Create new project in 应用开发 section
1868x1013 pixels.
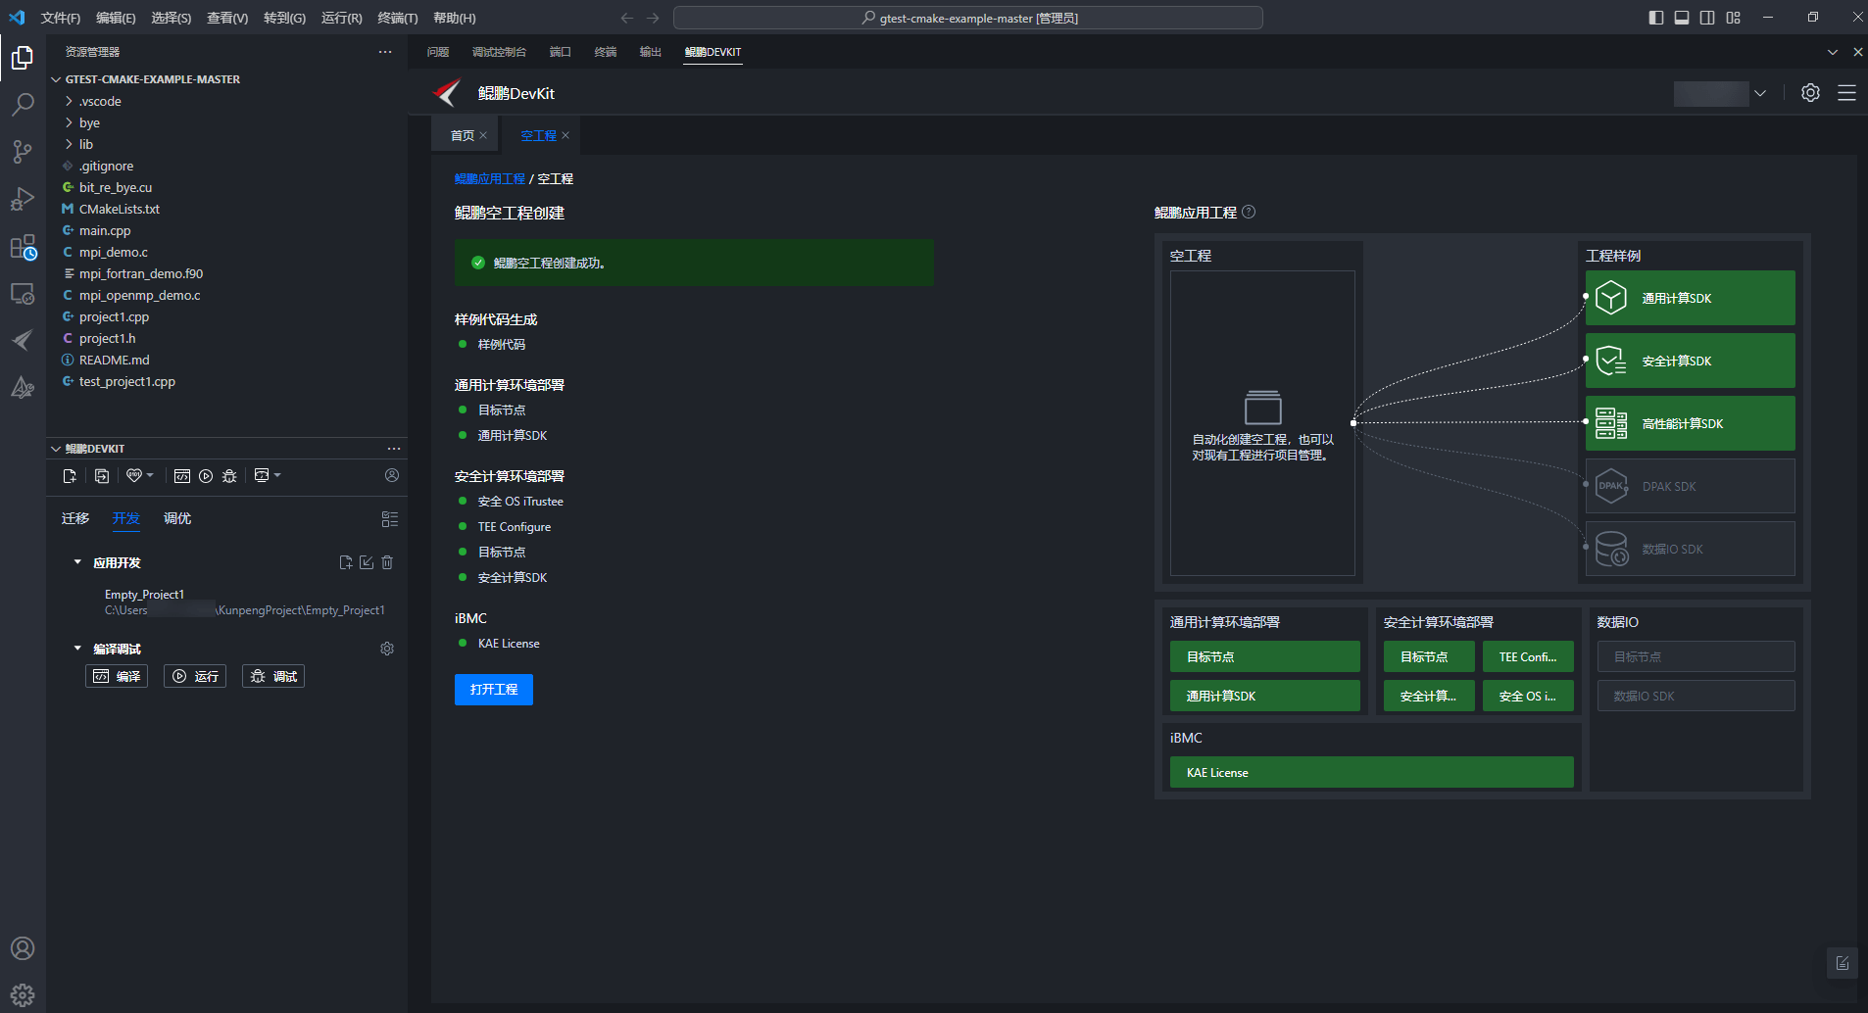click(346, 562)
